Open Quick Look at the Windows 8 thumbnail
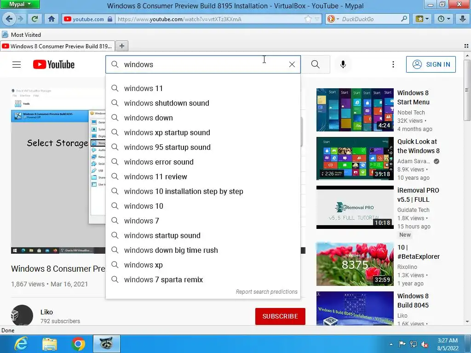The width and height of the screenshot is (471, 353). (355, 159)
